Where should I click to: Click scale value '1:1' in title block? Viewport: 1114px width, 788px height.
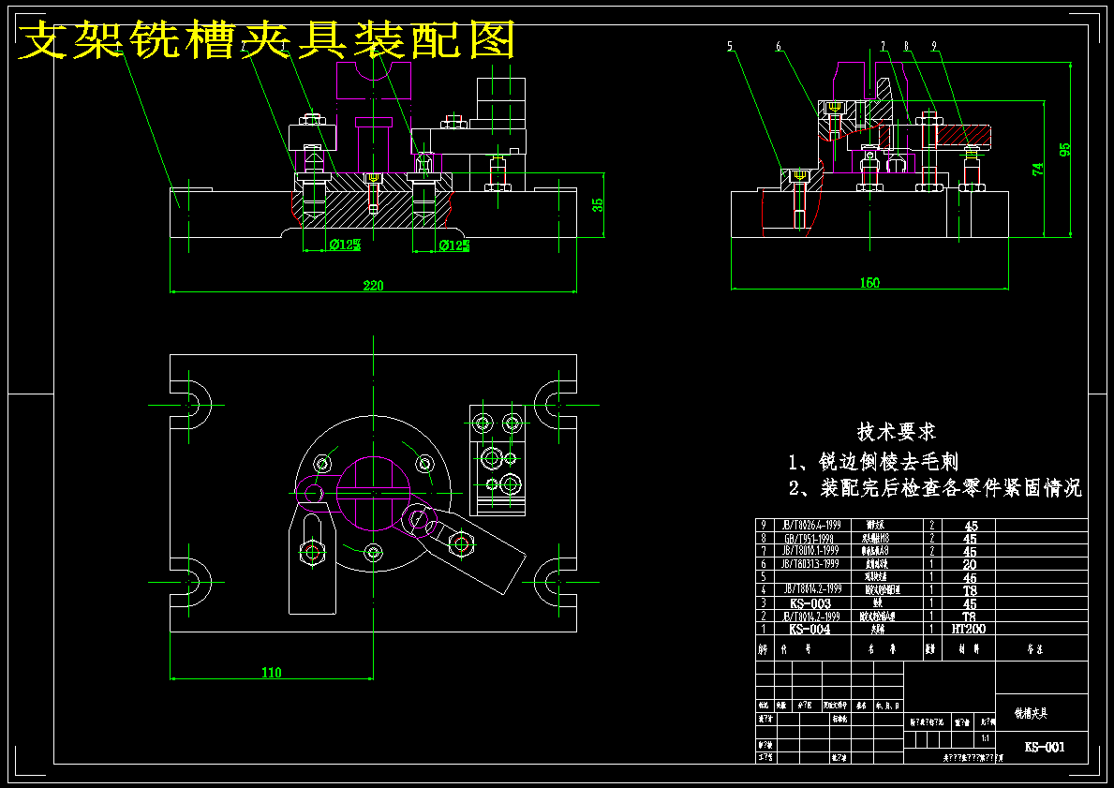[985, 738]
